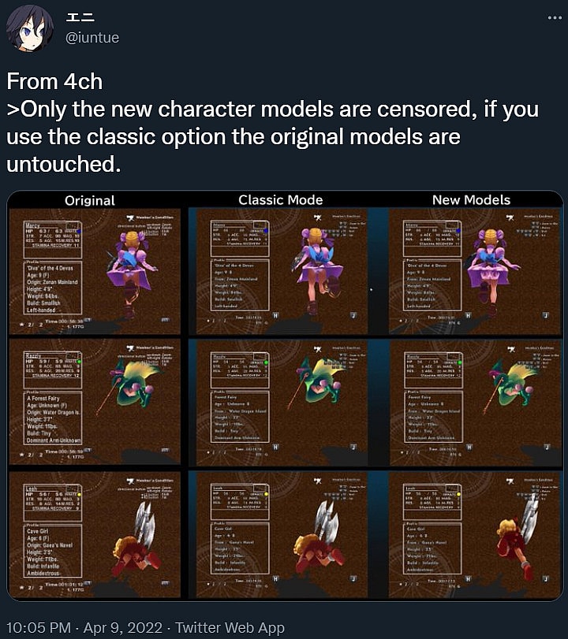Click the Twitter Web App source link

(x=230, y=628)
